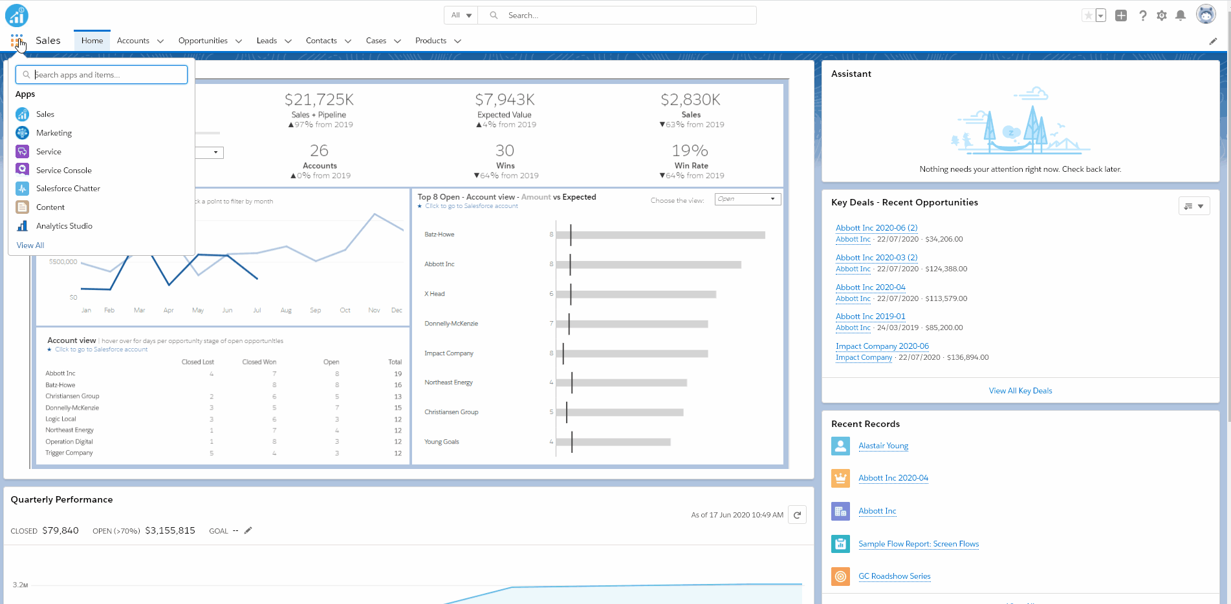Focus the Search apps and items field
This screenshot has width=1231, height=604.
tap(102, 75)
